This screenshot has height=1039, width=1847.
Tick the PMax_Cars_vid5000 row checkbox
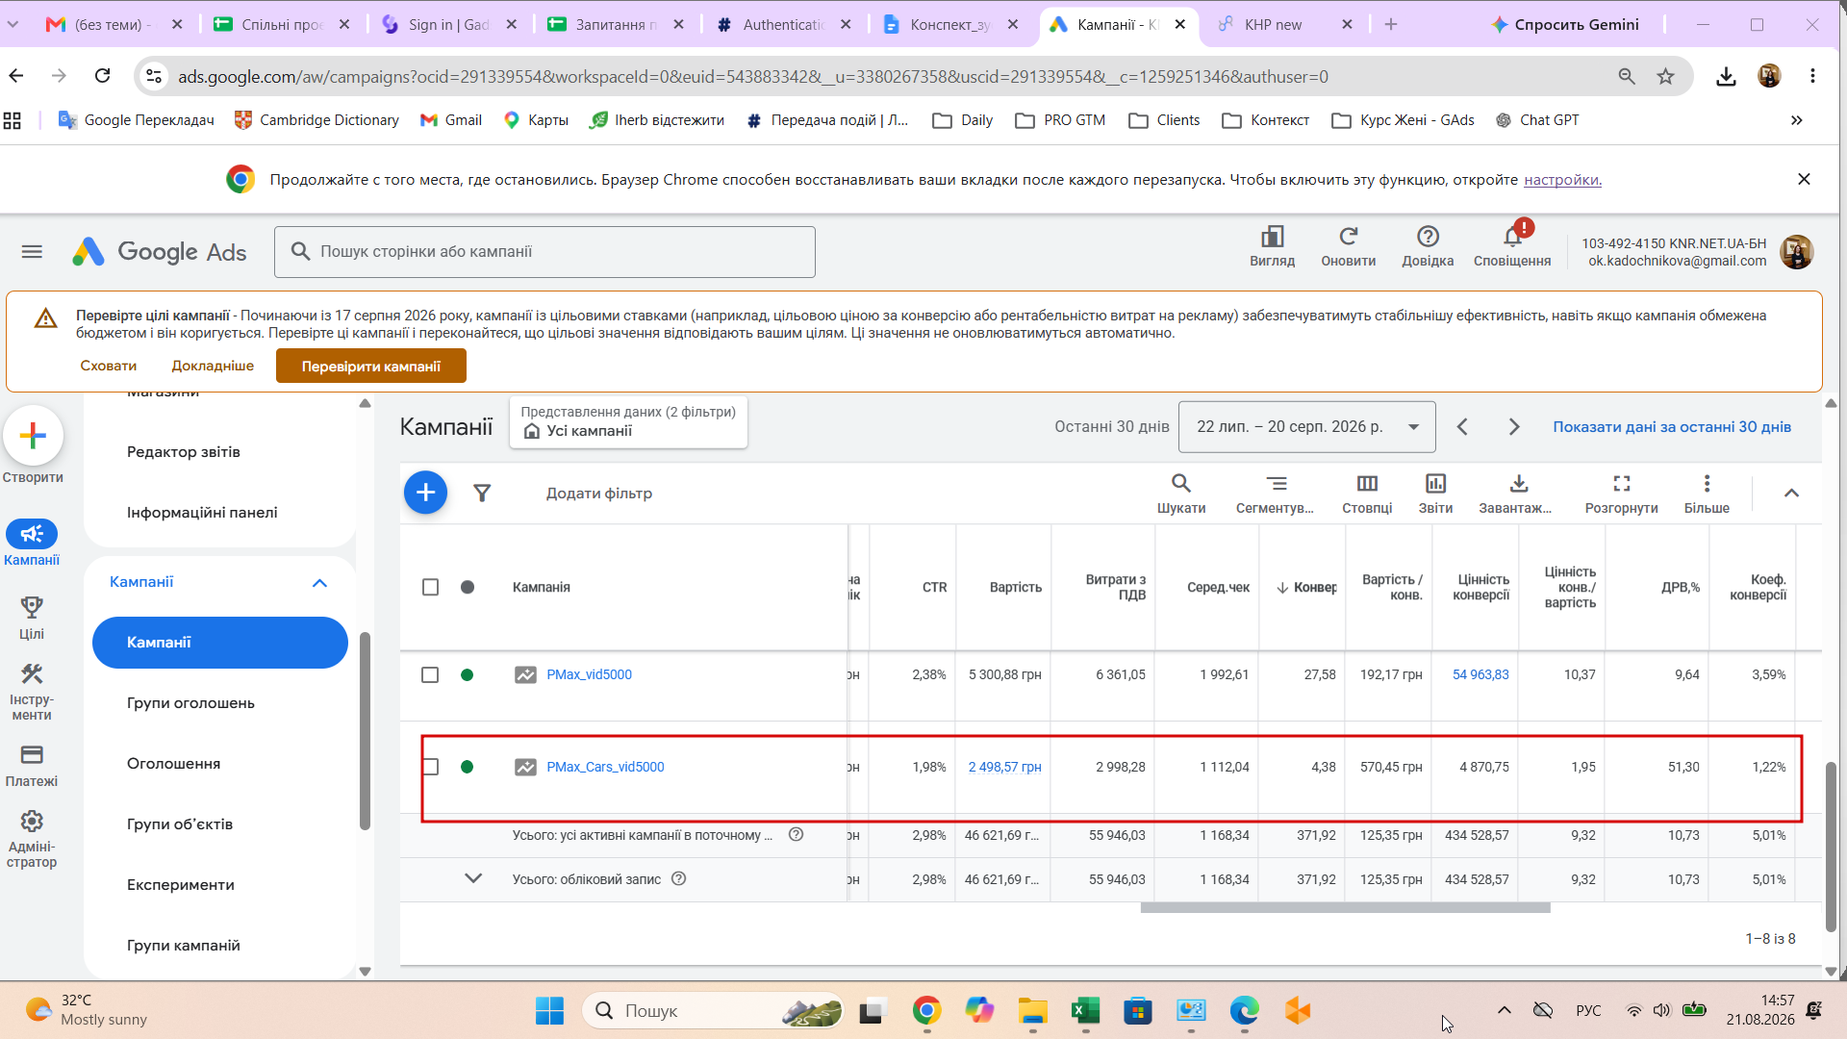click(x=430, y=767)
